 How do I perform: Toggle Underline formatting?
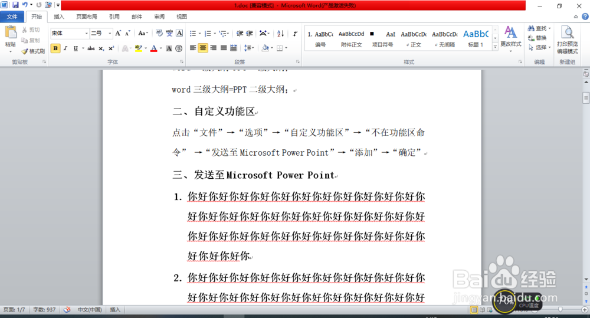pos(76,48)
